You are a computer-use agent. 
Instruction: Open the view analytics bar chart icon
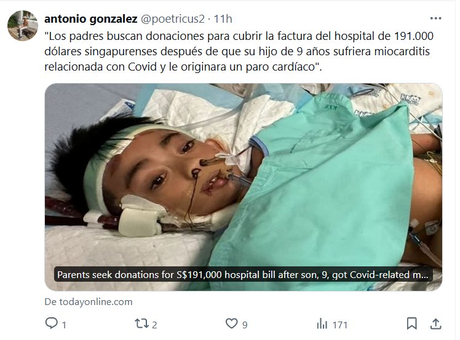[x=322, y=324]
